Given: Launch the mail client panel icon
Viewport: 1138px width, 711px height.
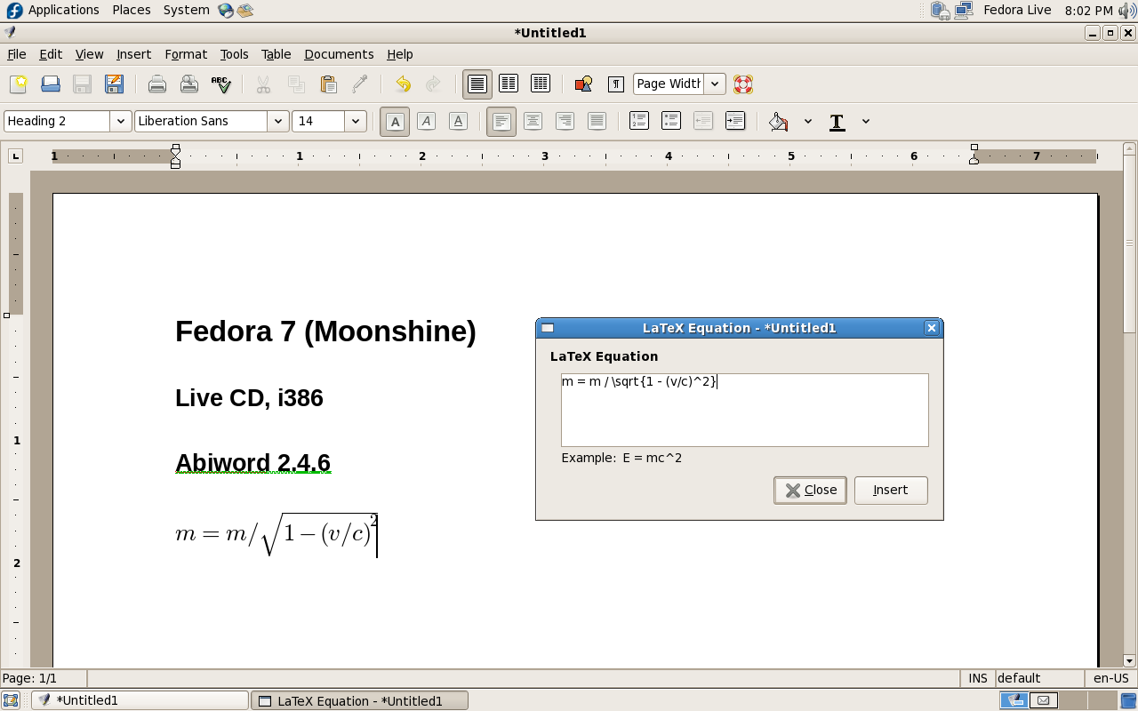Looking at the screenshot, I should tap(244, 11).
